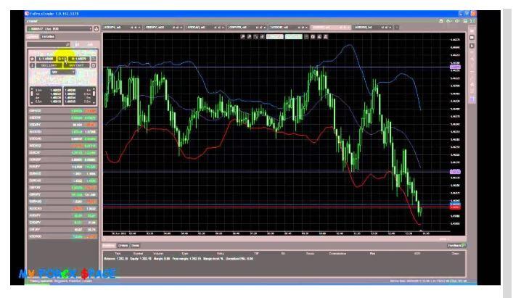Add symbol to favorites with star icon
This screenshot has height=298, width=513.
(32, 59)
